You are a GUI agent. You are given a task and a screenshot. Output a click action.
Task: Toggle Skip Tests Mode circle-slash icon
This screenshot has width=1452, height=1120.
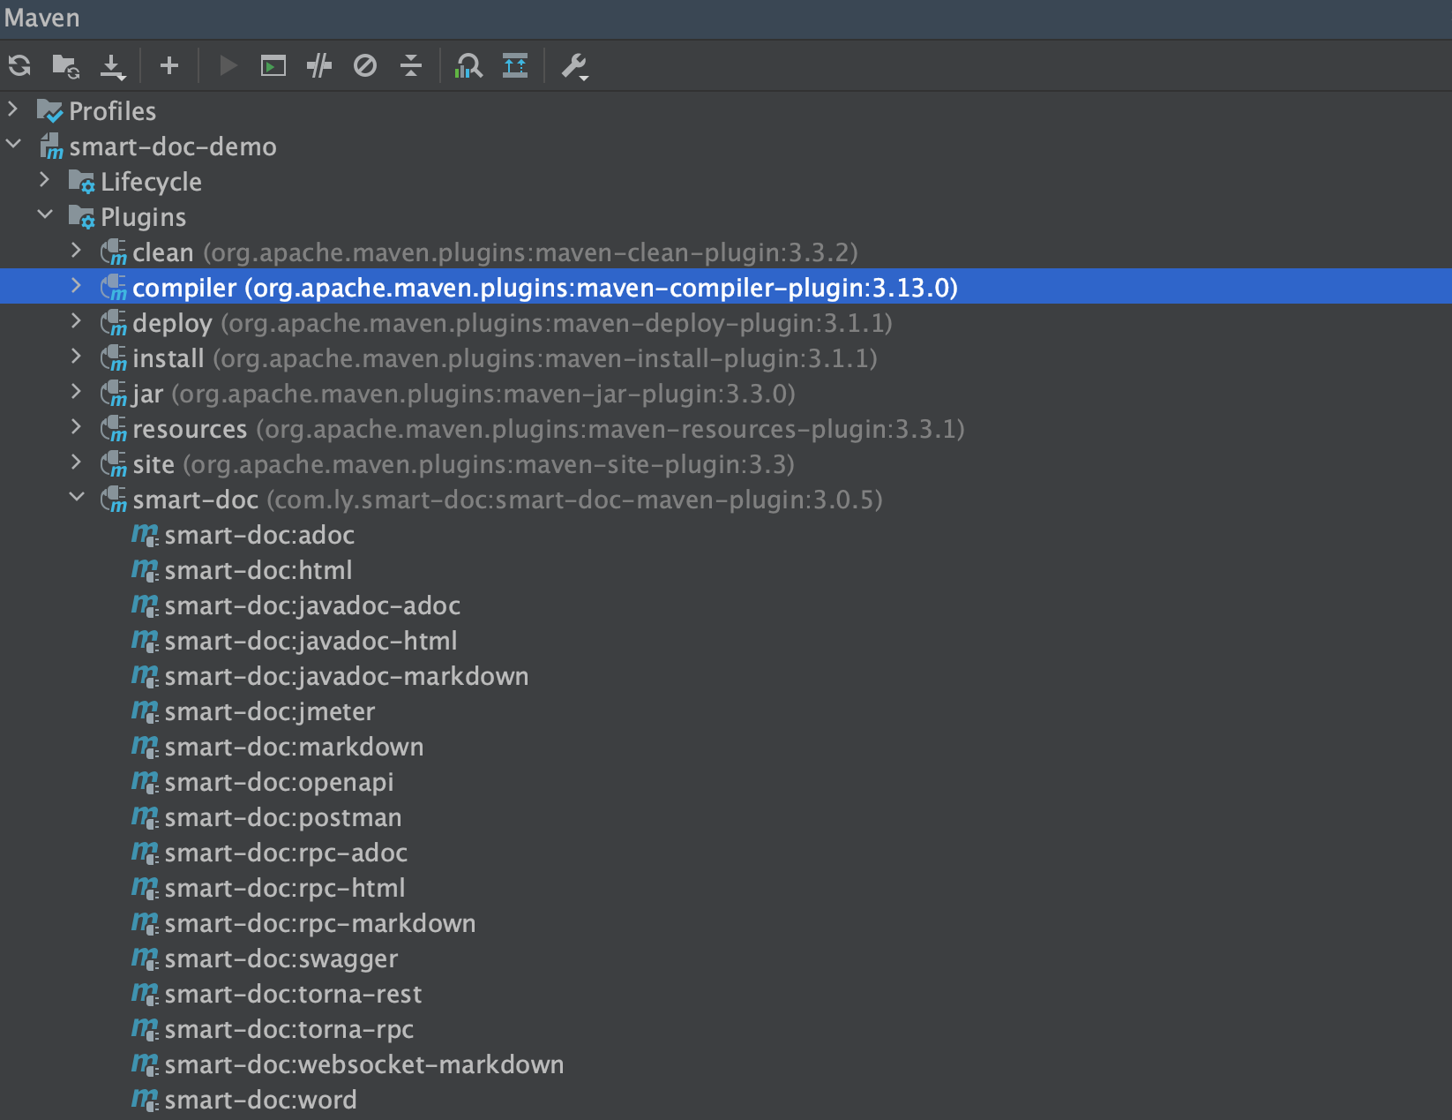365,65
